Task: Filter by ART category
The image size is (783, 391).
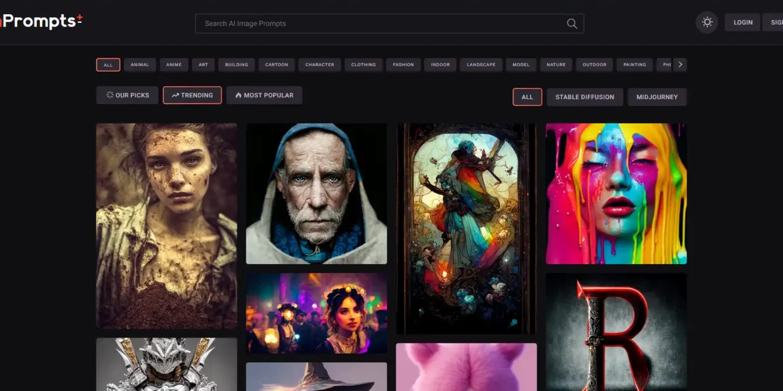Action: point(203,65)
